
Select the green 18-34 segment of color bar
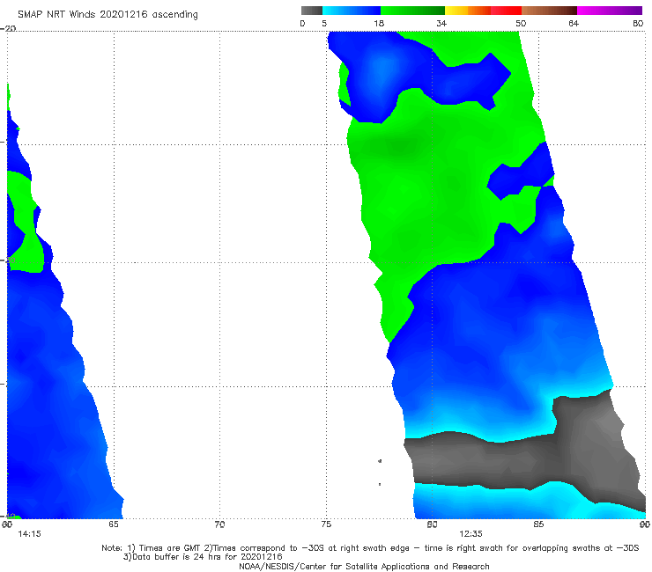tap(412, 11)
